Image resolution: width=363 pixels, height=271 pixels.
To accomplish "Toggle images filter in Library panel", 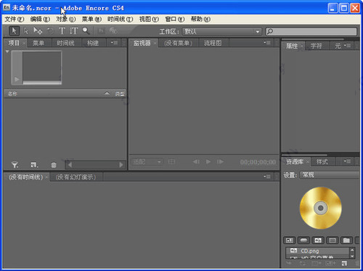I will point(318,240).
